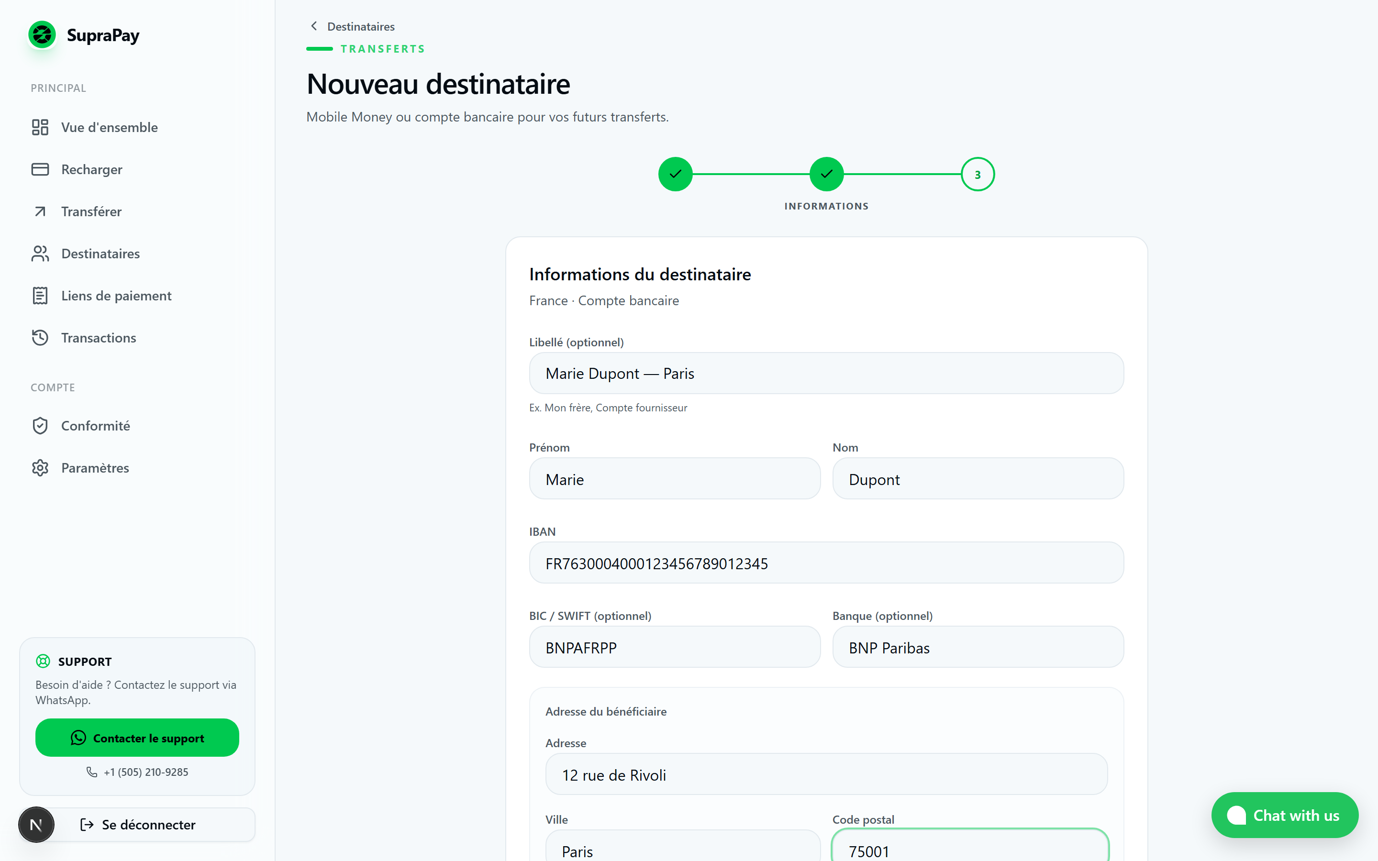Click the Adresse du bénéficiaire label
1378x861 pixels.
605,711
